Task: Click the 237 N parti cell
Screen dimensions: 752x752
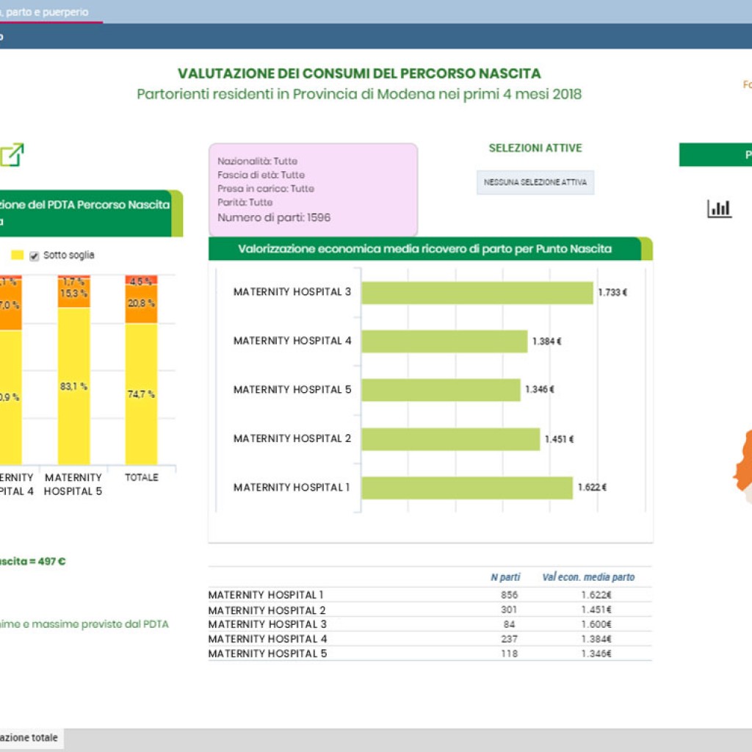Action: (x=510, y=639)
